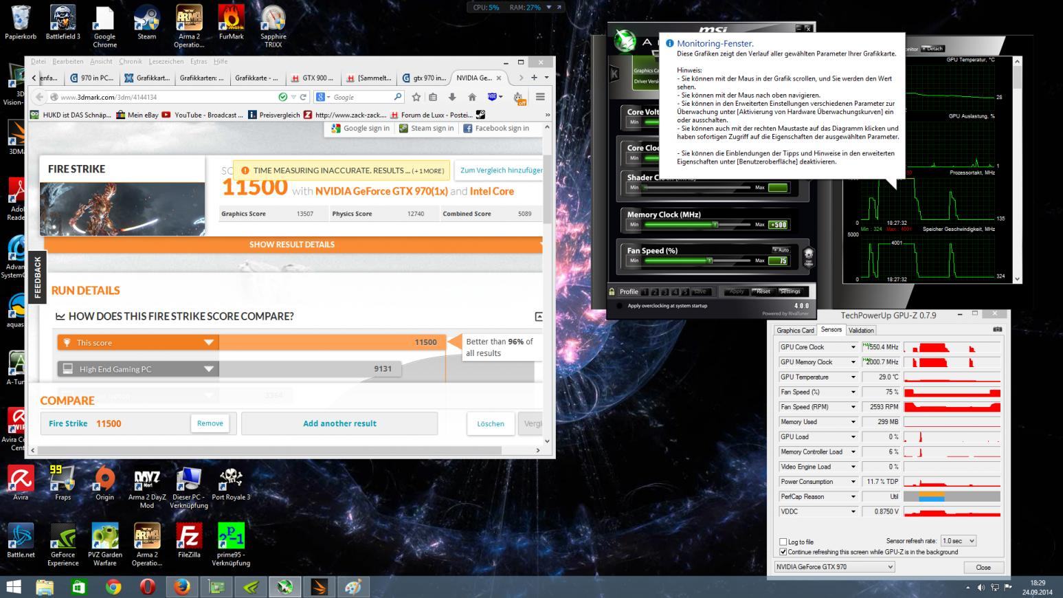Open the Lesezeichen menu in Firefox
The image size is (1063, 598).
pyautogui.click(x=166, y=61)
